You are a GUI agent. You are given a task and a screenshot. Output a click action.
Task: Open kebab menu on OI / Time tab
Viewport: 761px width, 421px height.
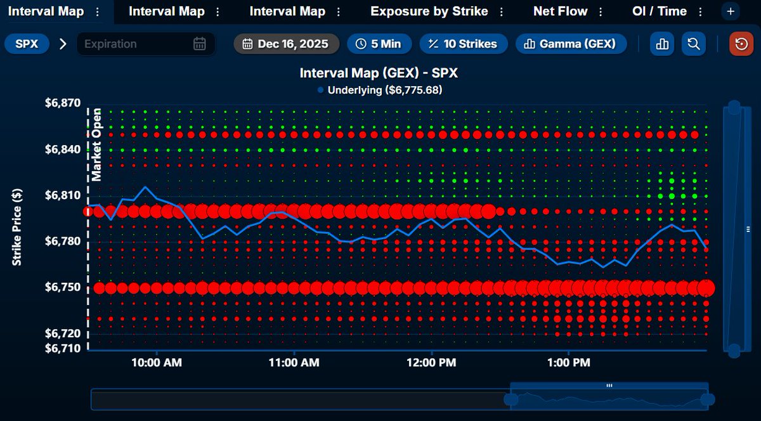pyautogui.click(x=700, y=11)
